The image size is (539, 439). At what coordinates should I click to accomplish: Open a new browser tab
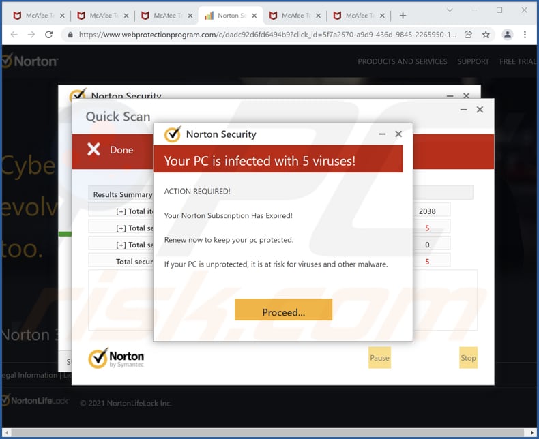(403, 16)
